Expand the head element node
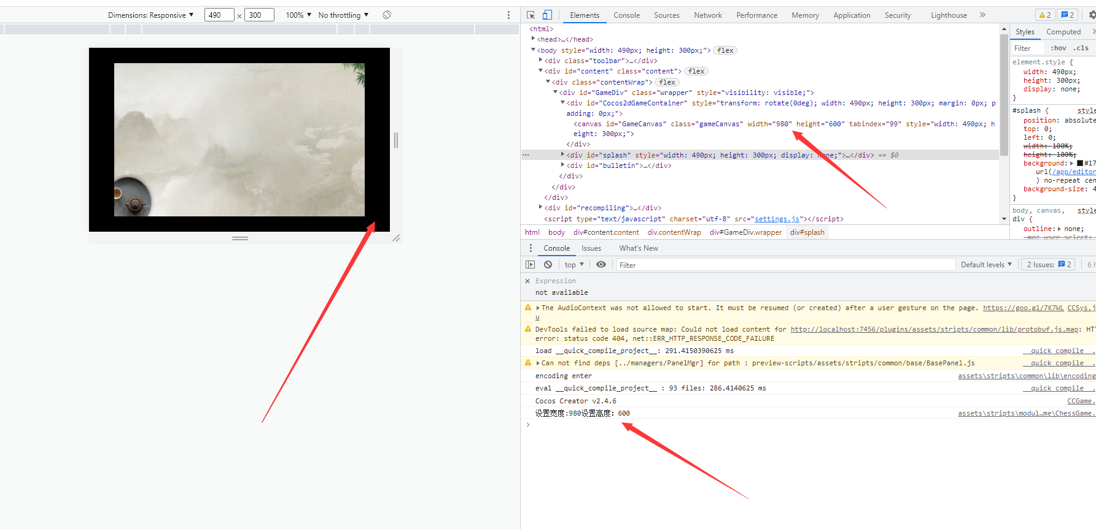Screen dimensions: 1096x529 pyautogui.click(x=533, y=39)
